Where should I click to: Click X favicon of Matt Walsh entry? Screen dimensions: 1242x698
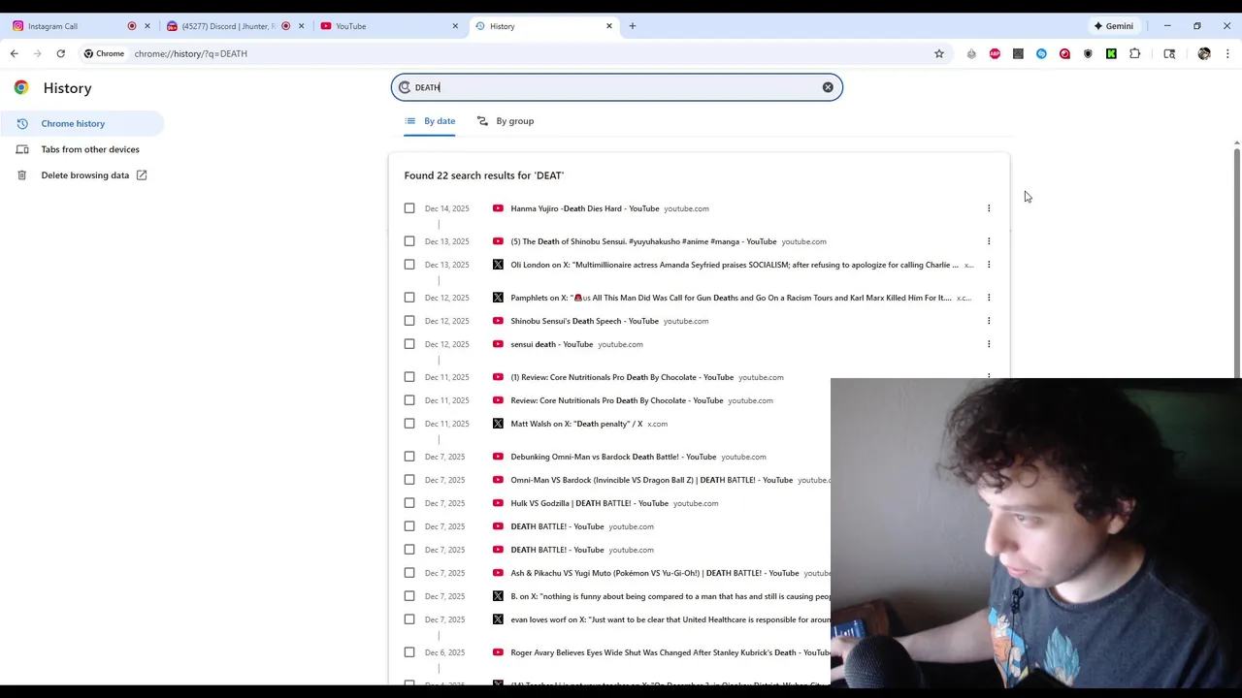click(x=498, y=424)
